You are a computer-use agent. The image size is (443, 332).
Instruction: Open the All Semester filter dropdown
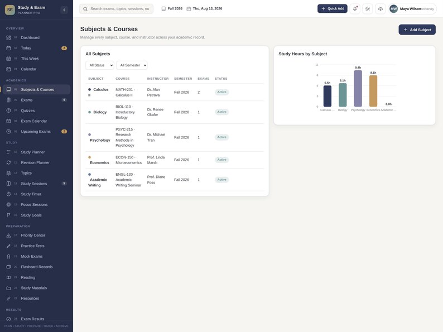(132, 65)
